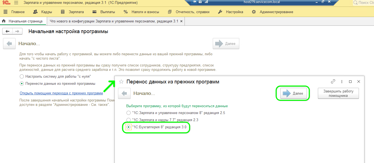Viewport: 374px width, 163px height.
Task: Open the Отчетность, справки section
Action: click(189, 12)
